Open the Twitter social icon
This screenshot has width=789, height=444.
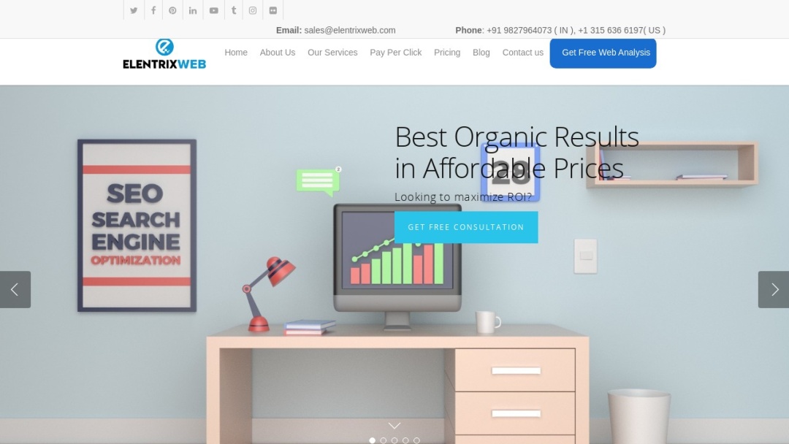coord(133,10)
